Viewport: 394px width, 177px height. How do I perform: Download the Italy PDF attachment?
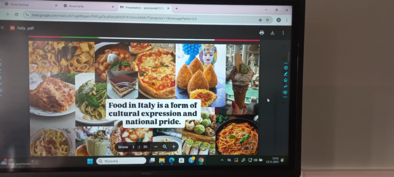[272, 33]
